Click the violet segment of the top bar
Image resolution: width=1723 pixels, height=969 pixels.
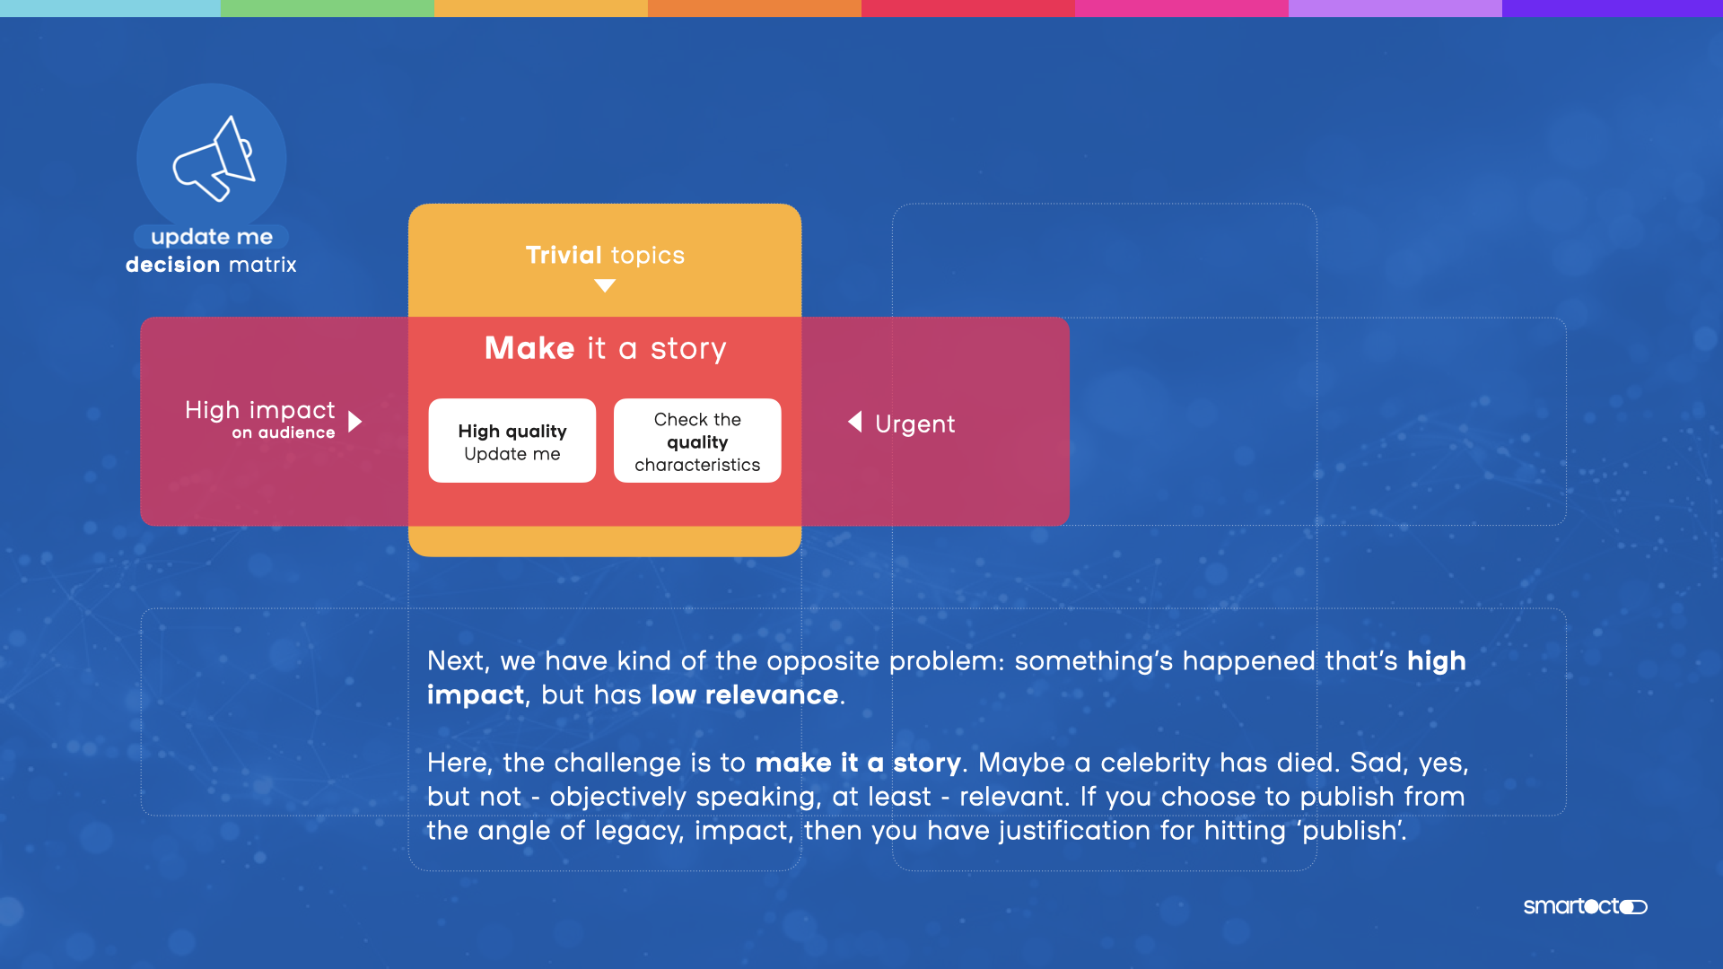click(x=1612, y=8)
